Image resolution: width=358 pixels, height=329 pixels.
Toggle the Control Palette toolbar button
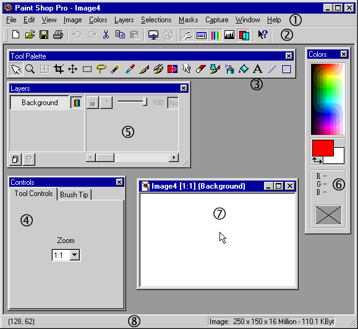pos(202,35)
